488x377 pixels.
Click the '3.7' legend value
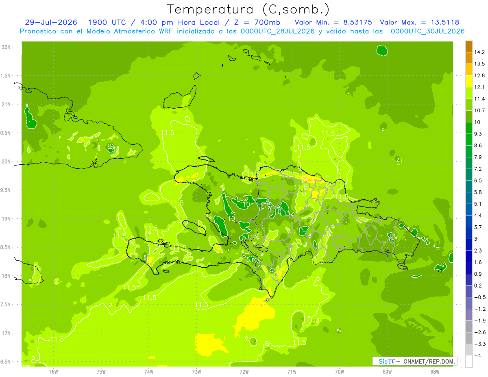pos(478,227)
